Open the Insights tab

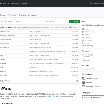[32, 15]
